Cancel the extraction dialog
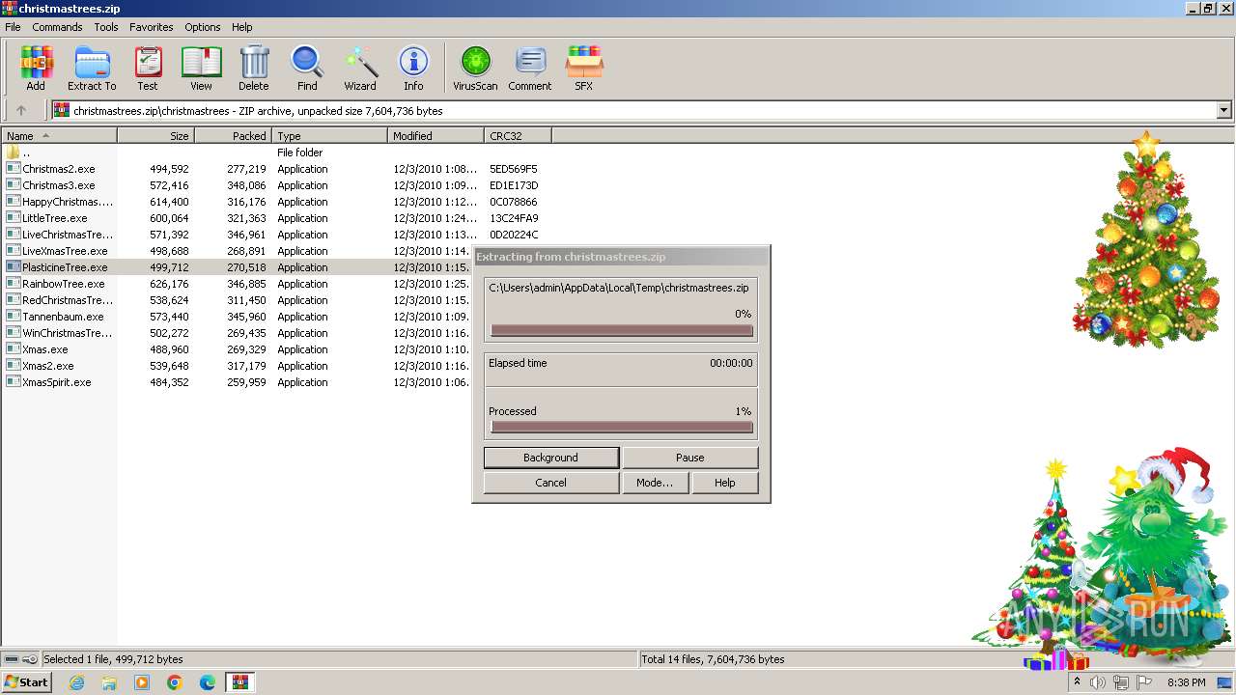The height and width of the screenshot is (695, 1236). 551,483
